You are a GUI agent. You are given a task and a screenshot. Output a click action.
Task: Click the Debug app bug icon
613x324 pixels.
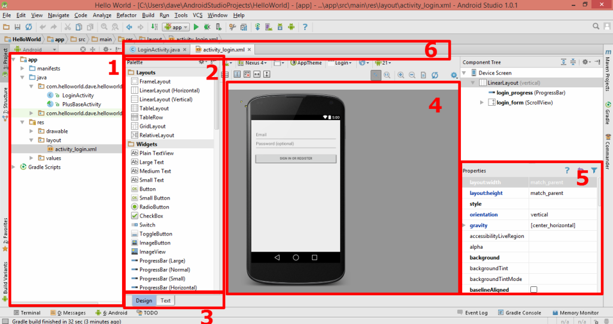[207, 27]
